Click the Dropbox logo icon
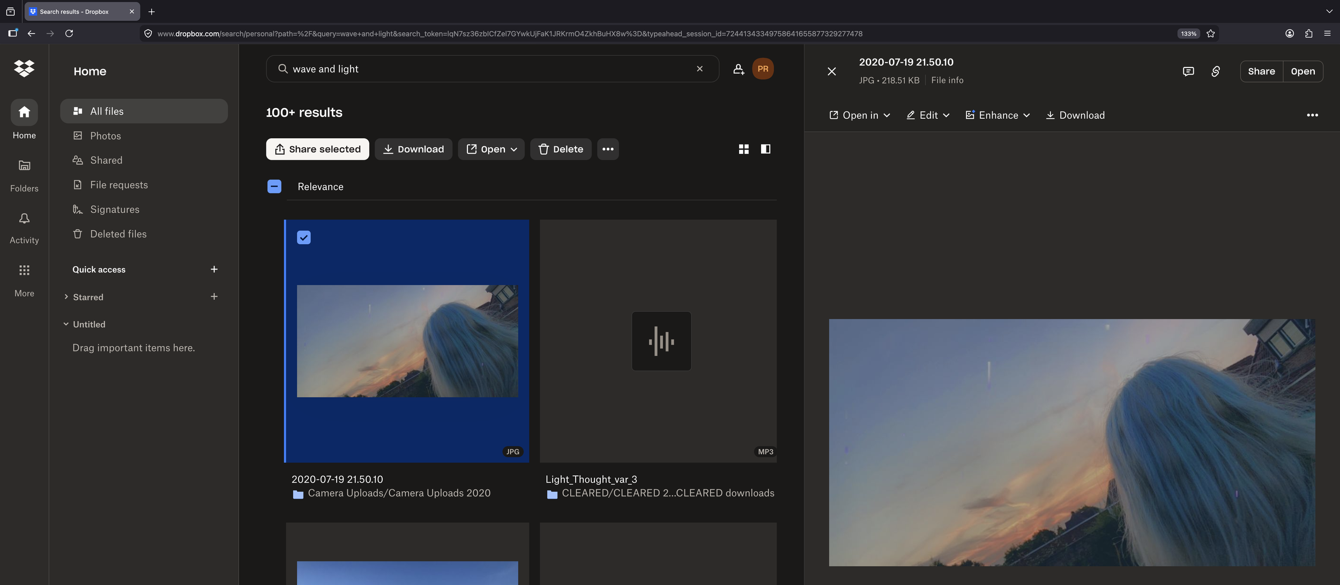This screenshot has width=1340, height=585. coord(24,69)
